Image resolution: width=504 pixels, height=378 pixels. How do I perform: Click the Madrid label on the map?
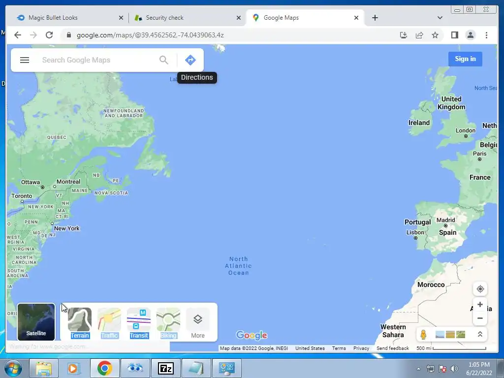(x=445, y=220)
